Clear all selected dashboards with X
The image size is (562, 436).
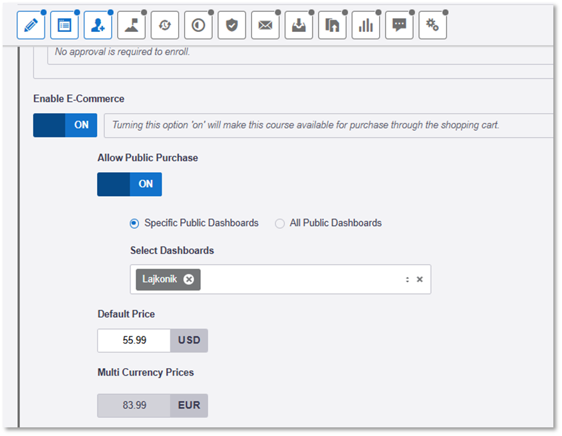[x=420, y=280]
